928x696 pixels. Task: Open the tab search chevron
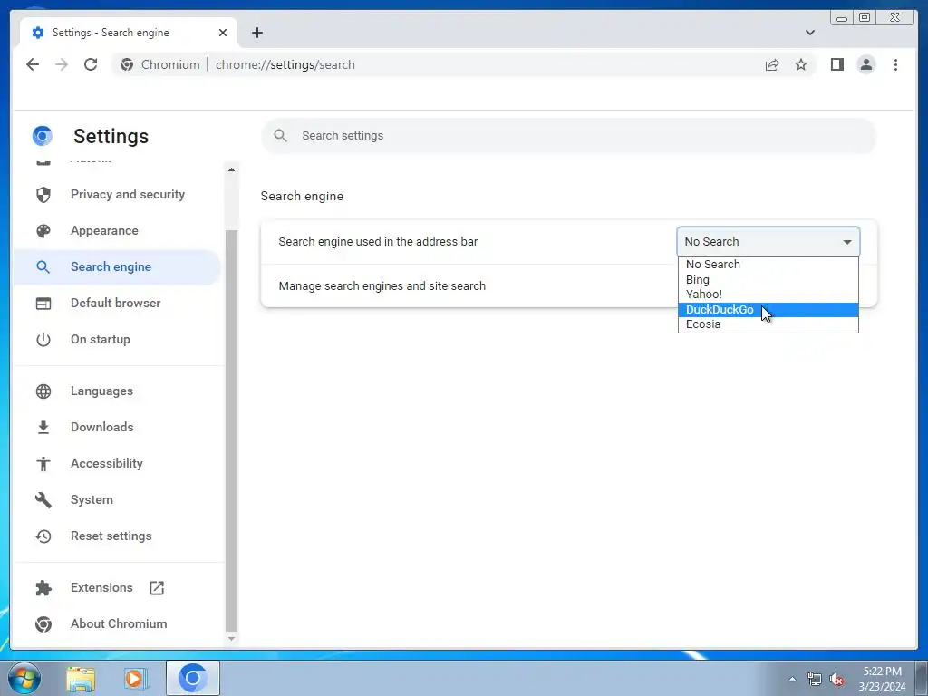[809, 33]
